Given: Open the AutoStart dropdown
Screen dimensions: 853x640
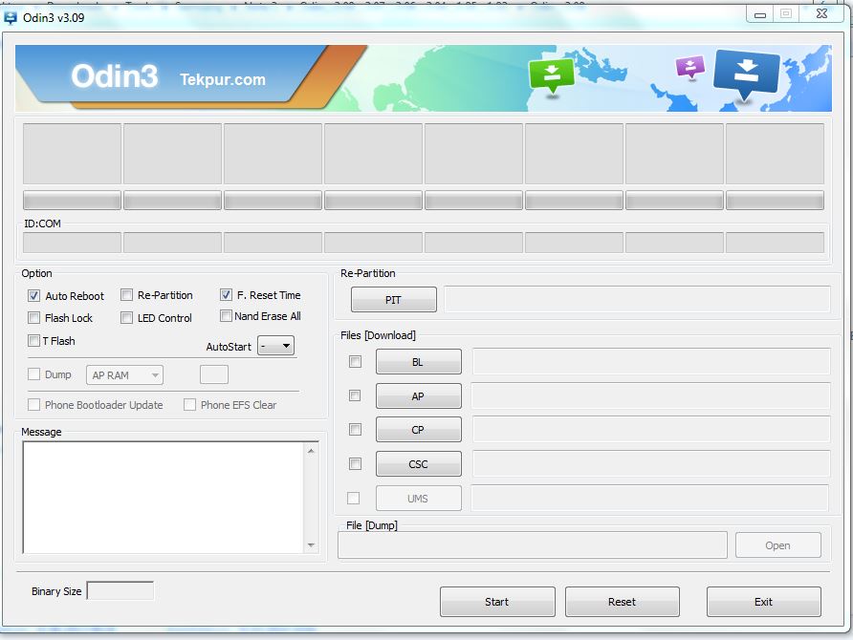Looking at the screenshot, I should click(x=275, y=346).
